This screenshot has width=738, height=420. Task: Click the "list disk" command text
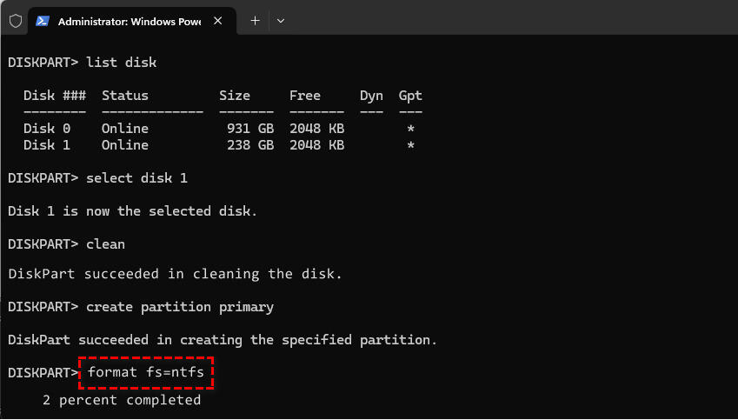[122, 63]
